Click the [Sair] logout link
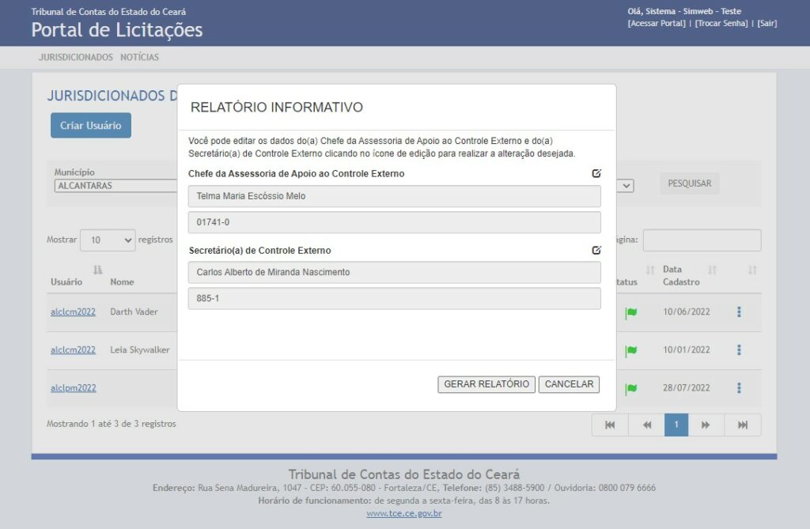This screenshot has width=810, height=529. [766, 23]
